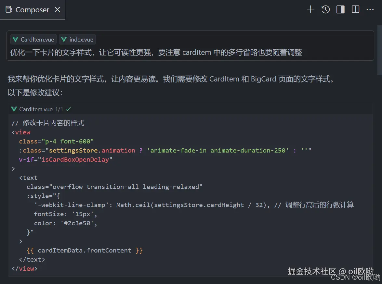Open the more actions ellipsis menu

coord(370,9)
